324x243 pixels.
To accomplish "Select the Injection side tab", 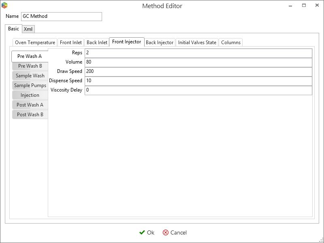I will pos(30,95).
